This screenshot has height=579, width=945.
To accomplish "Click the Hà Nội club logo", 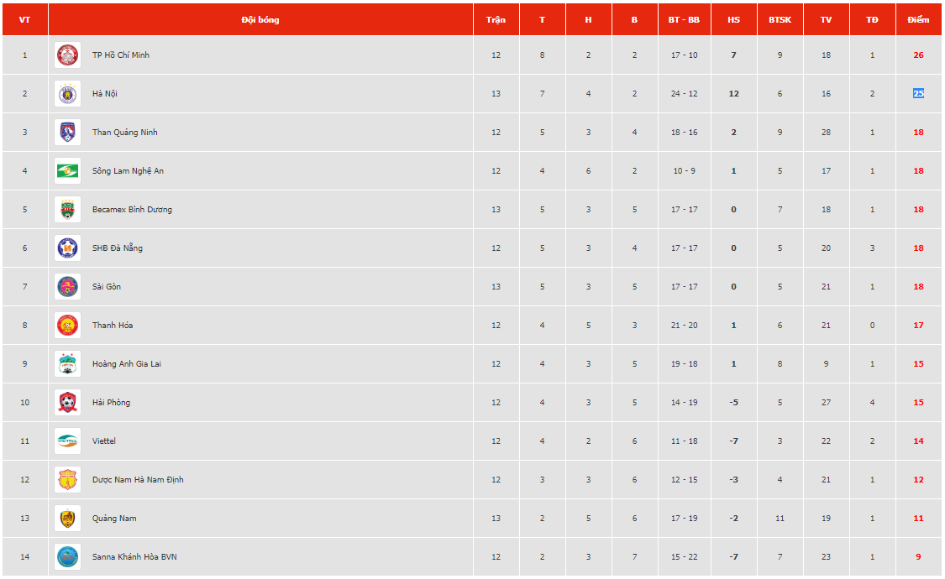I will tap(67, 94).
